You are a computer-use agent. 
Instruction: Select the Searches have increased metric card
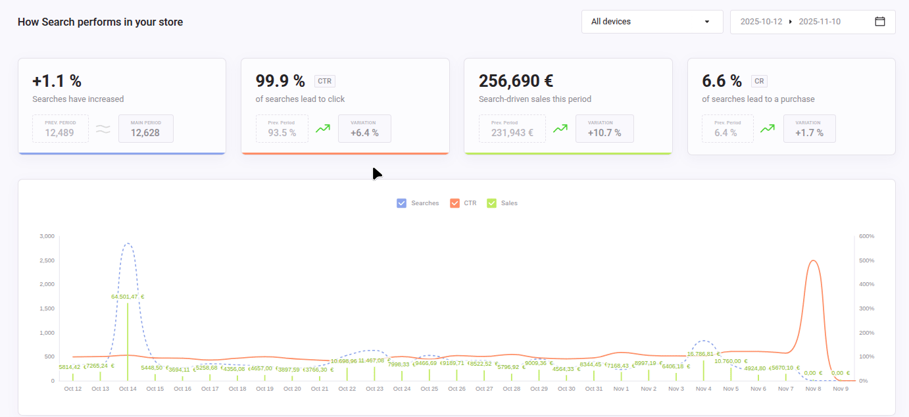point(122,106)
